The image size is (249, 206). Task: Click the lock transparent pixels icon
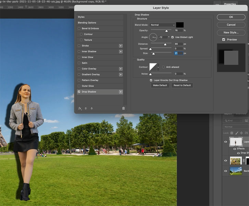coord(232,133)
